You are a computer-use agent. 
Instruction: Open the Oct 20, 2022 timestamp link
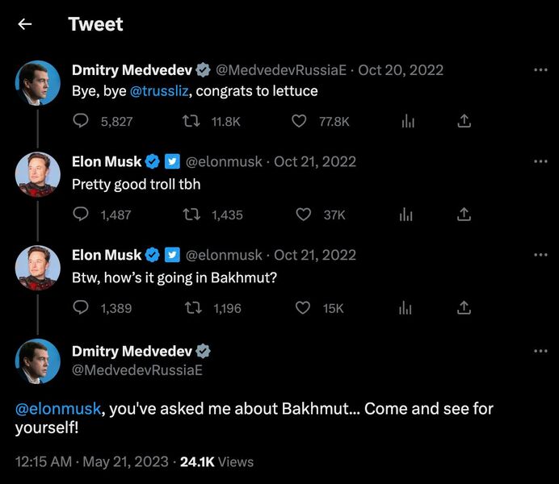pos(401,70)
